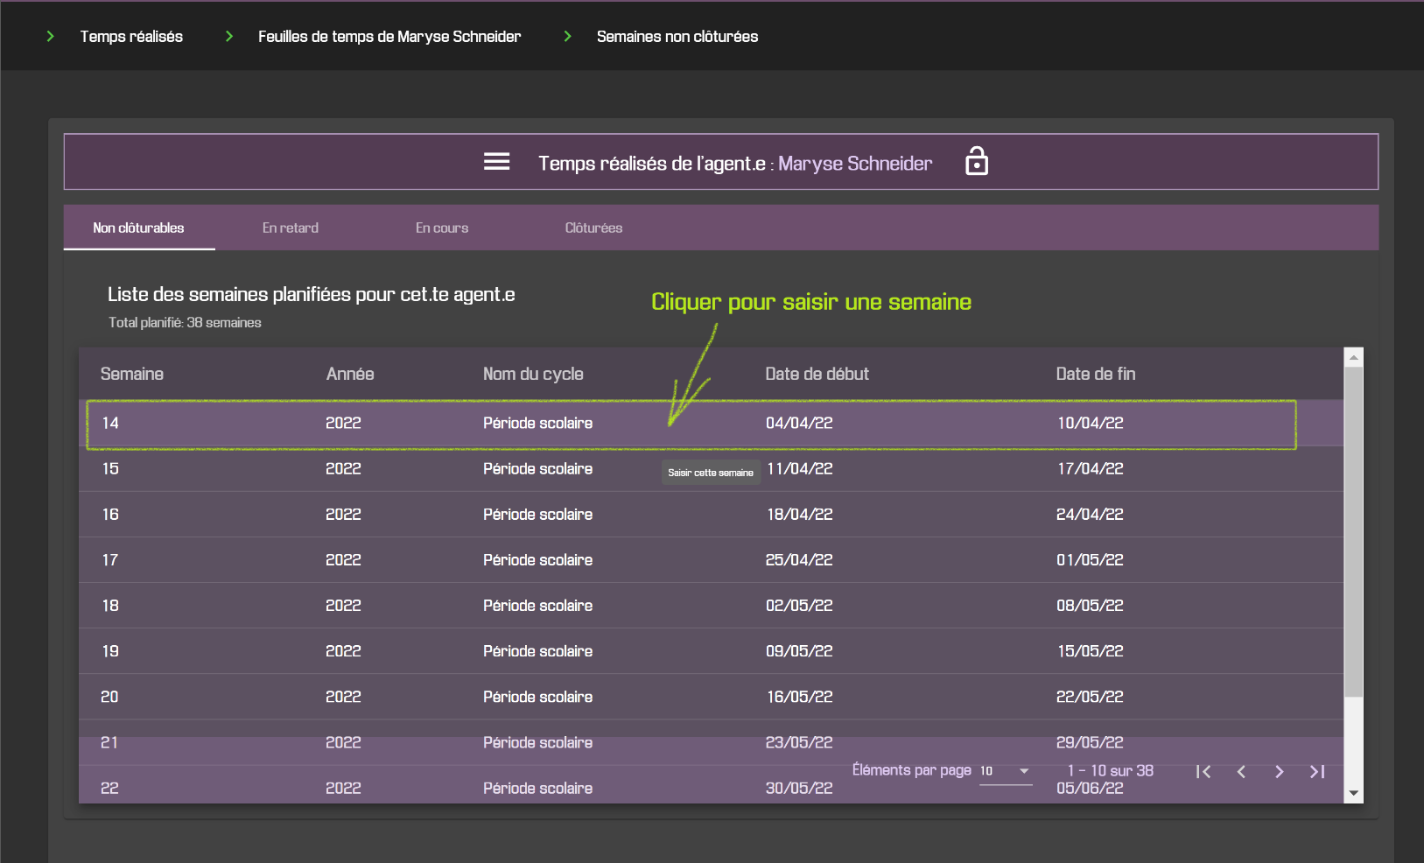Click chevron before Feuilles de temps breadcrumb
Image resolution: width=1424 pixels, height=863 pixels.
(229, 36)
